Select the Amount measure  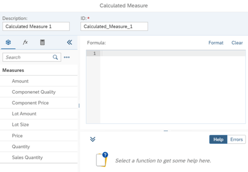pyautogui.click(x=20, y=81)
